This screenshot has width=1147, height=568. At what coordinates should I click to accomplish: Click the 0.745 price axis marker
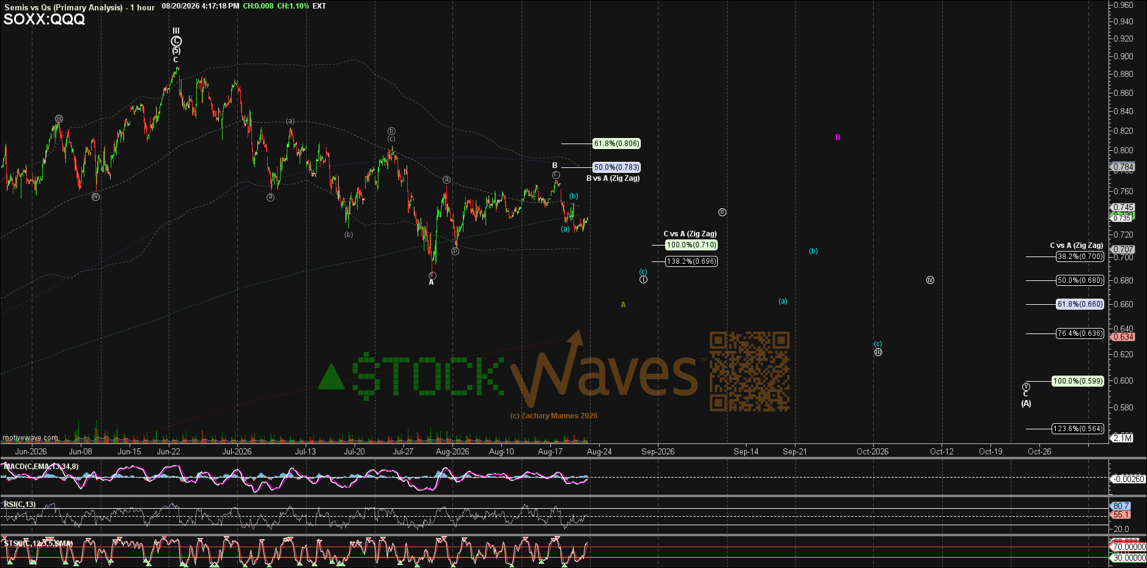(1123, 208)
